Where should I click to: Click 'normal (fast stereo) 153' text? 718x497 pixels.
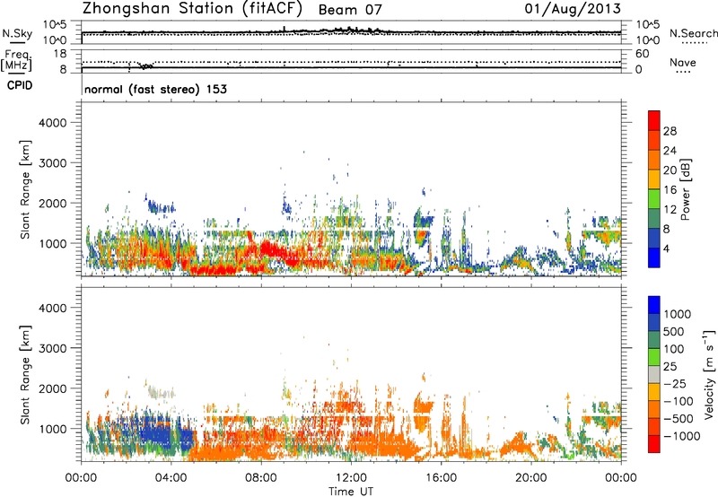coord(155,89)
